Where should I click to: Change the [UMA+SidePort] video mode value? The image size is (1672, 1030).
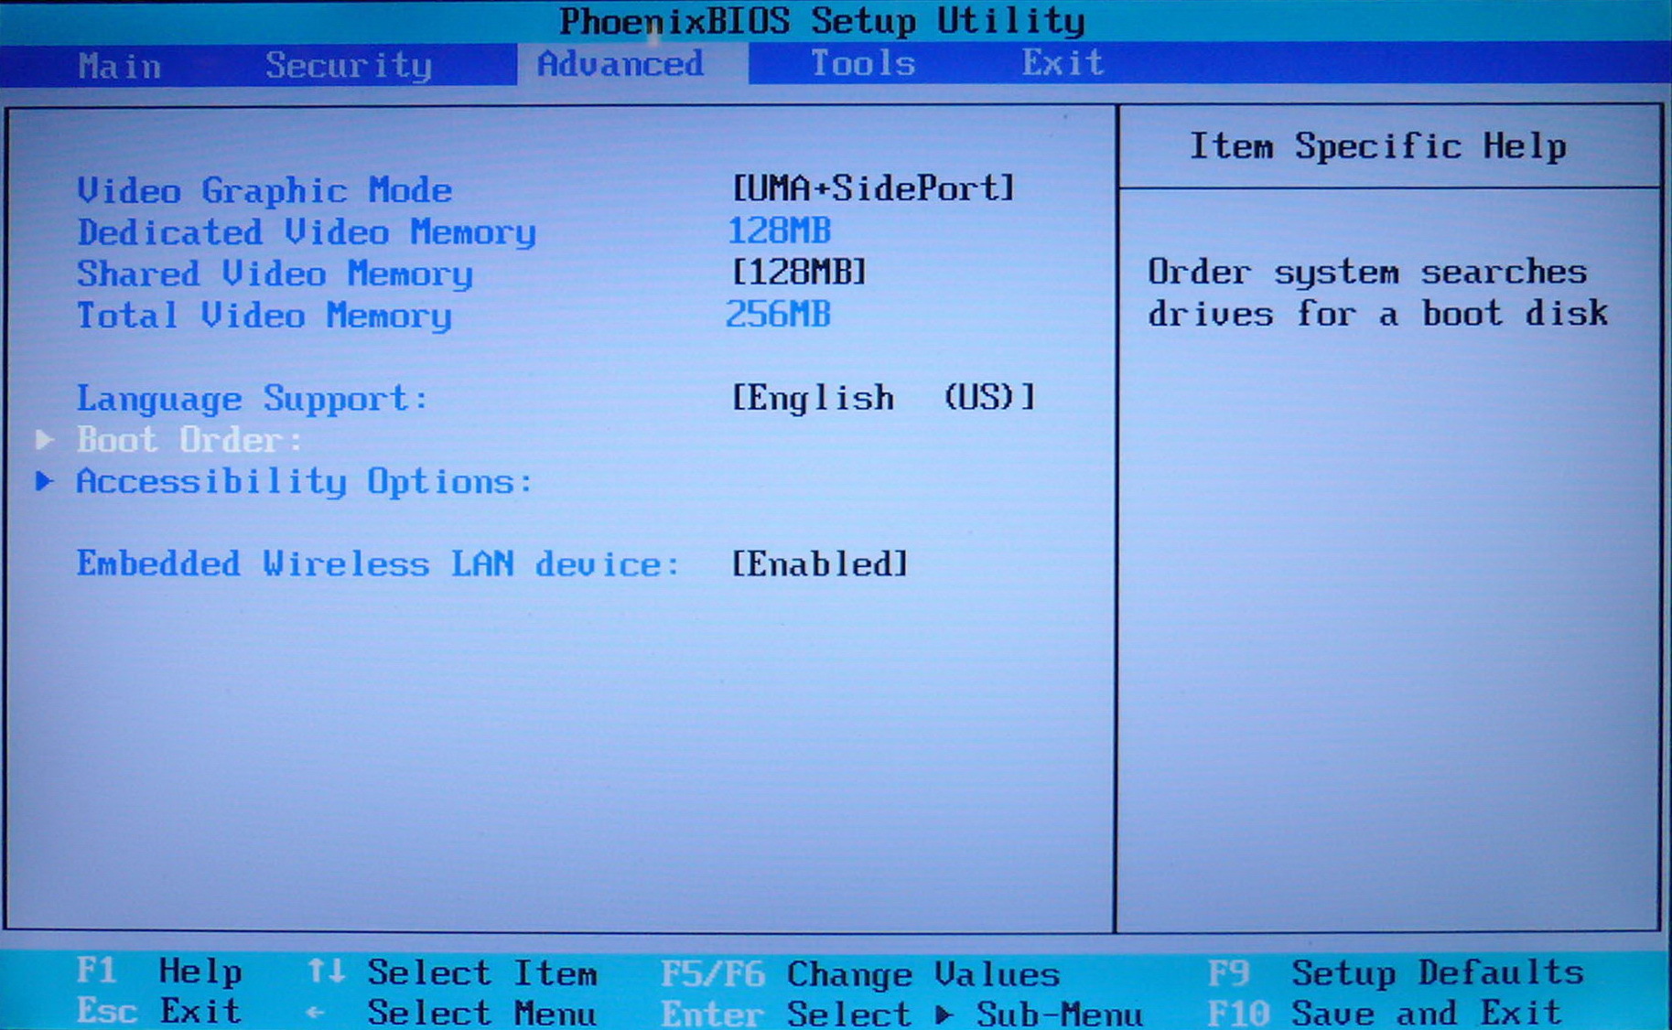click(874, 188)
